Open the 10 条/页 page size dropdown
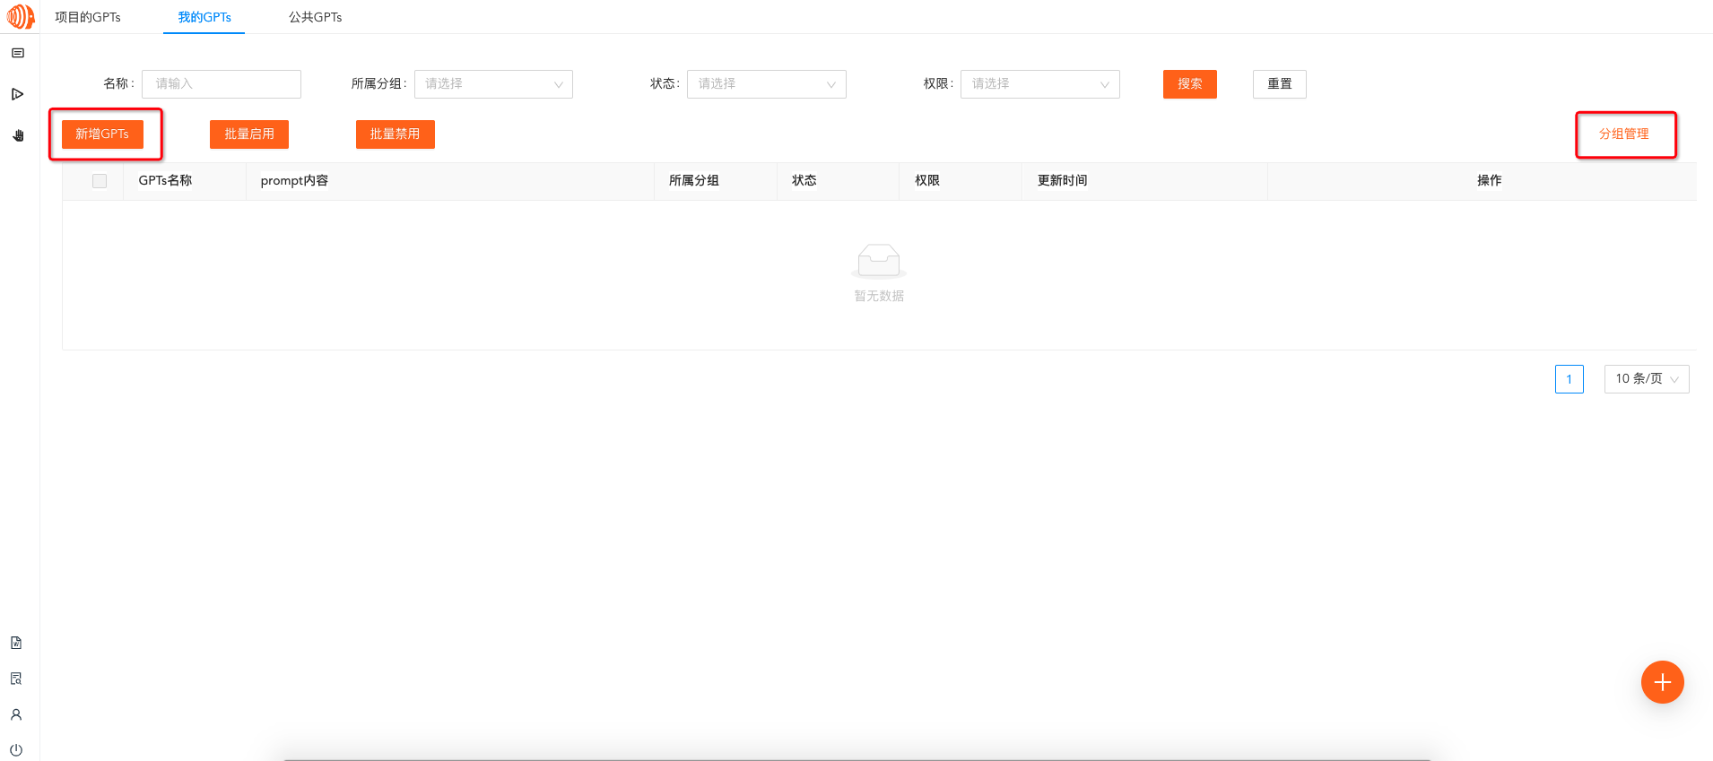The image size is (1713, 761). 1647,379
